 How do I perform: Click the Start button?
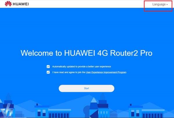click(x=86, y=88)
